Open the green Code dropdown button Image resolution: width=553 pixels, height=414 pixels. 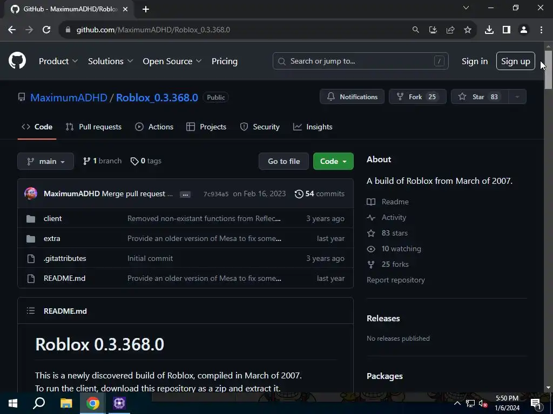[x=333, y=161]
